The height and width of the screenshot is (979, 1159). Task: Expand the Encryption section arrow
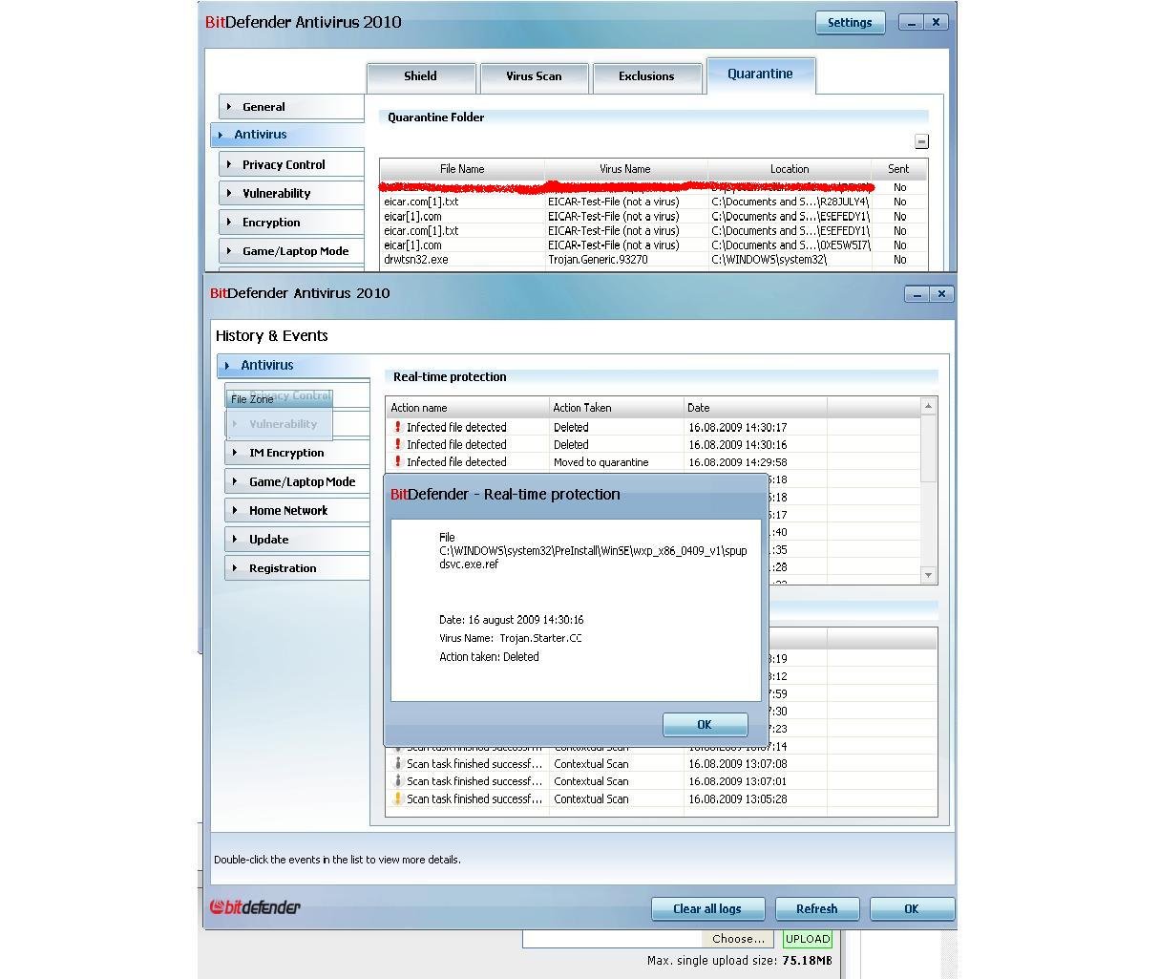pos(229,222)
